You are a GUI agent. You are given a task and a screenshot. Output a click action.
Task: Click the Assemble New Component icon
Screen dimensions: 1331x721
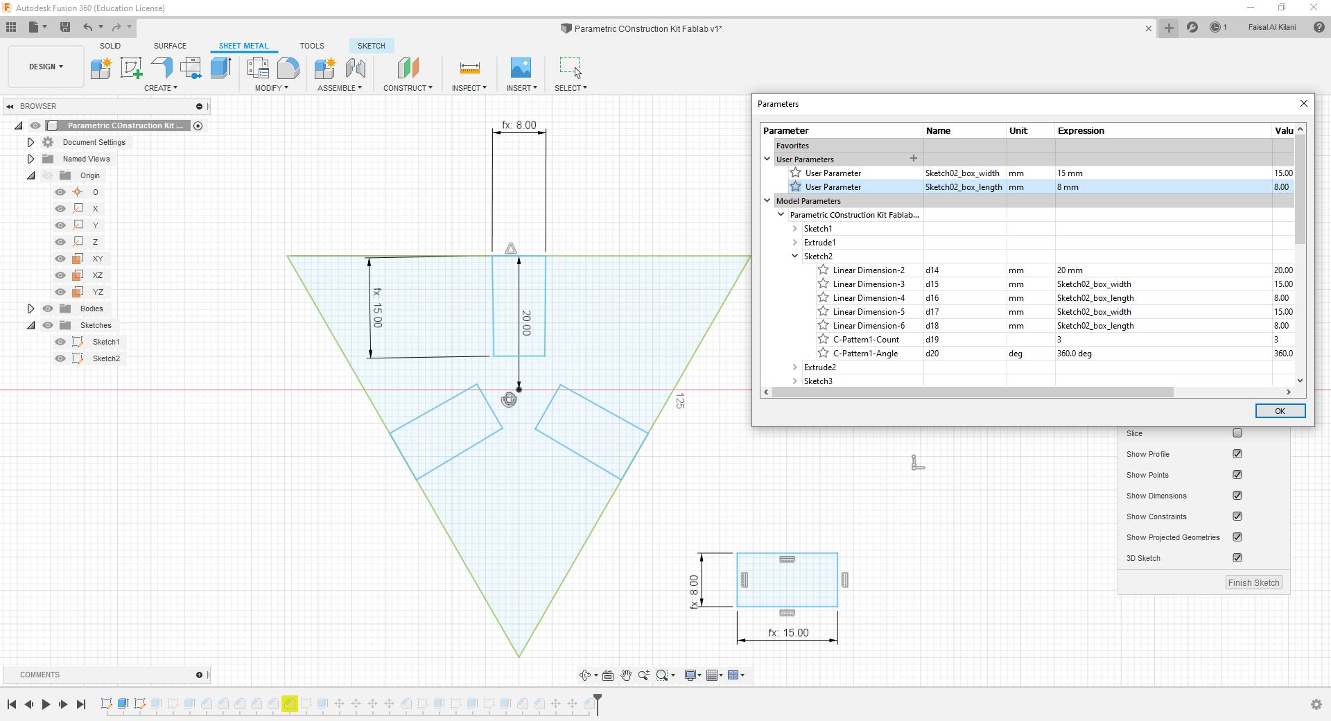click(324, 68)
